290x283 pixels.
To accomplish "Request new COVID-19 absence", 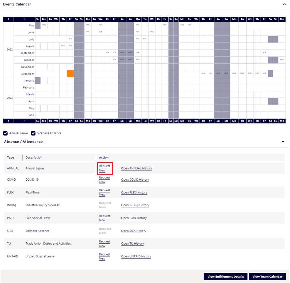I will point(104,180).
